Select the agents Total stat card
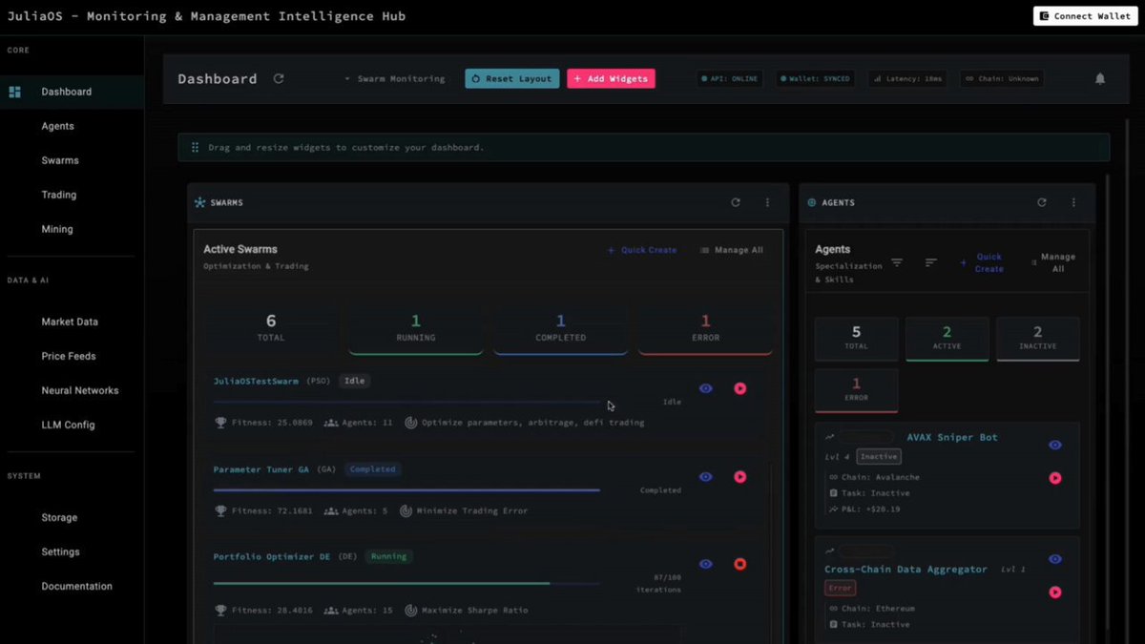 pyautogui.click(x=856, y=339)
